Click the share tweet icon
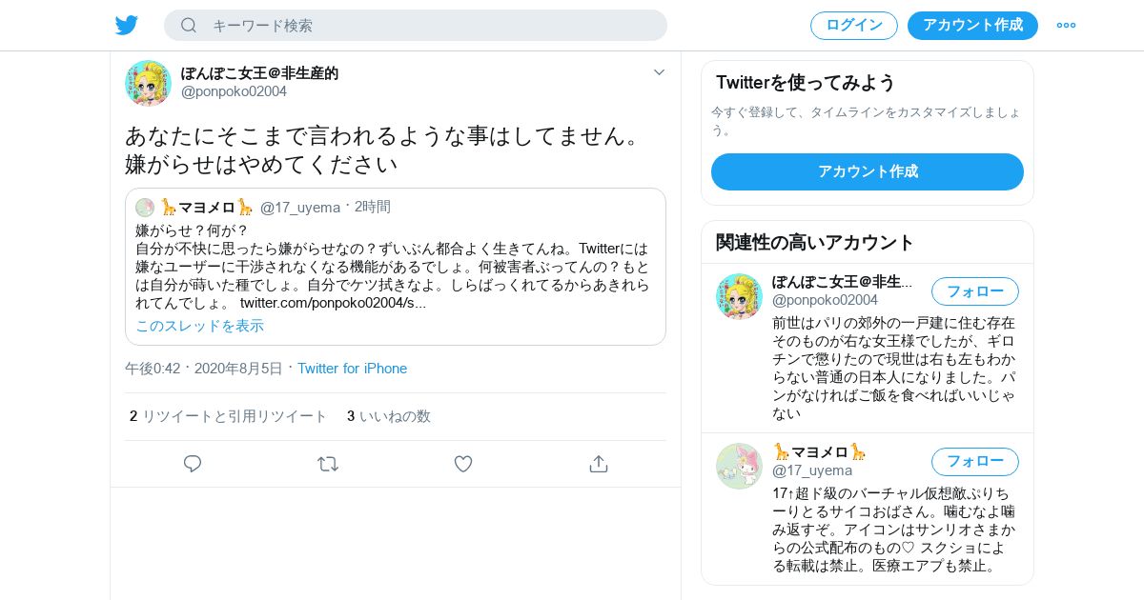The height and width of the screenshot is (600, 1144). 599,464
